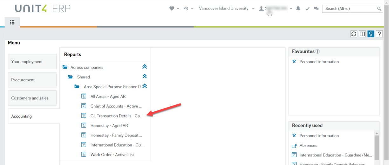Collapse the Shared folder chevron
The height and width of the screenshot is (165, 389).
tap(145, 76)
